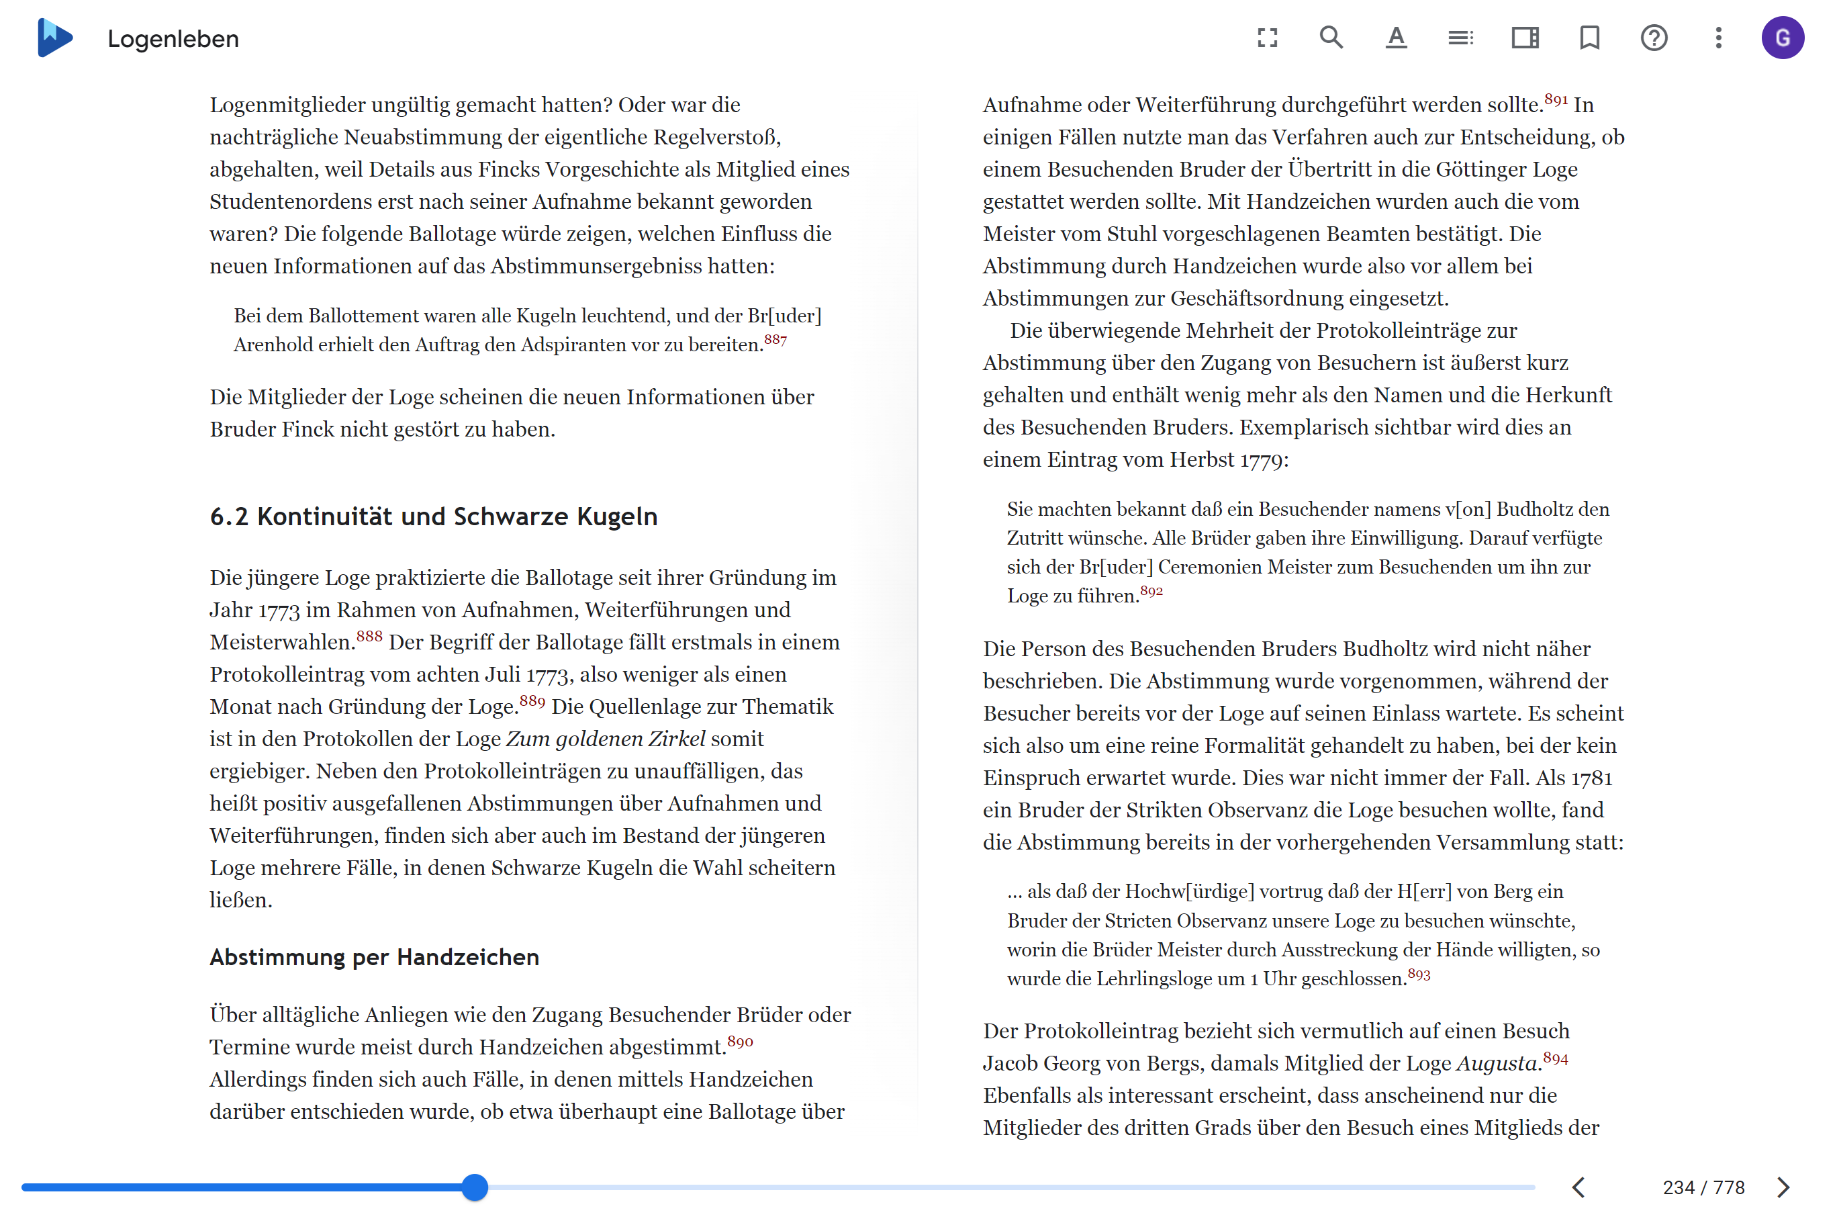
Task: Open footnote 888 reference
Action: 369,637
